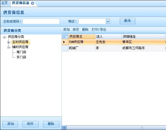Collapse the 供应商分类 root node
166x130 pixels.
(x=4, y=37)
